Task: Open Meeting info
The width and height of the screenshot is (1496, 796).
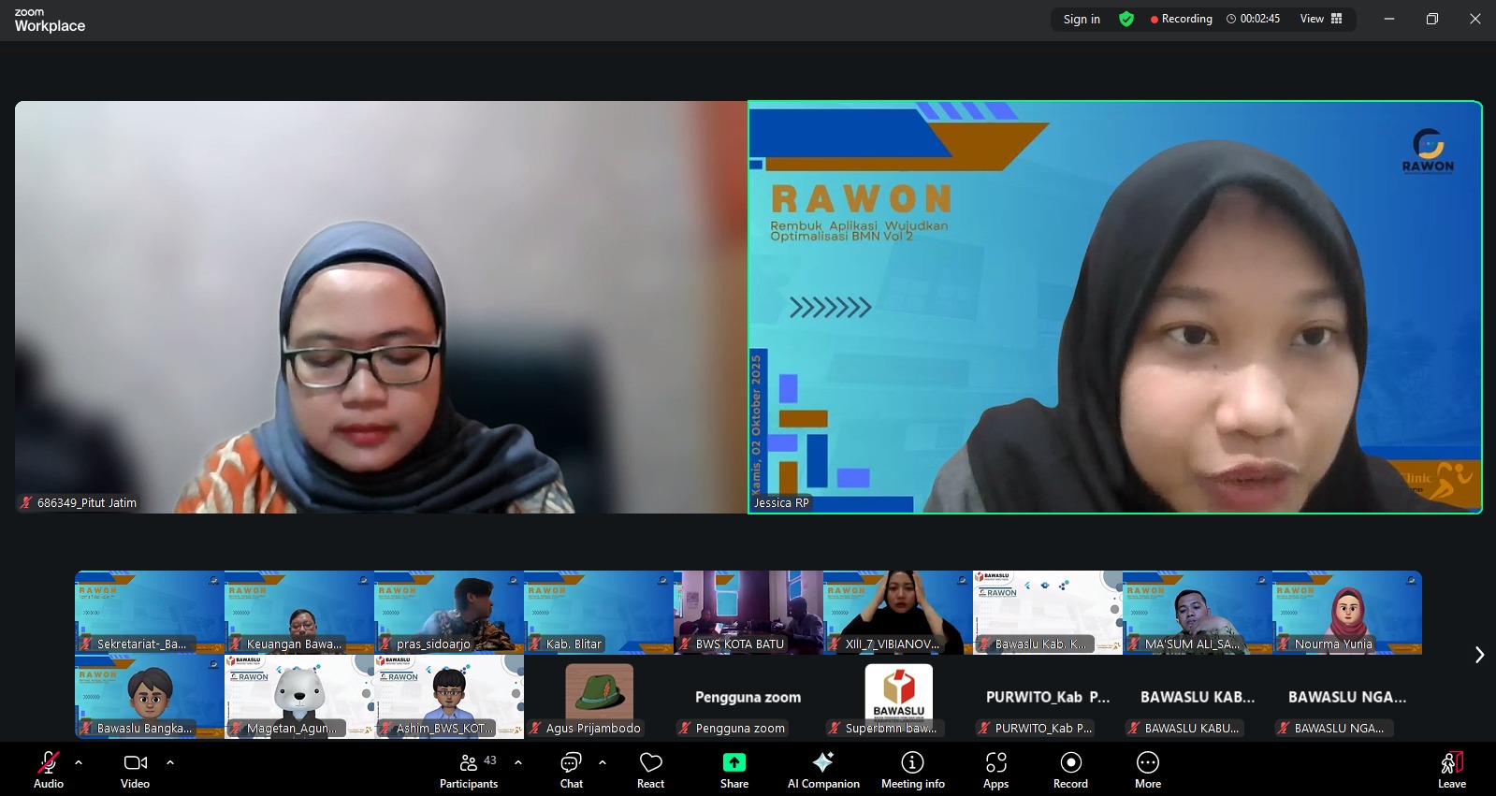Action: (x=912, y=770)
